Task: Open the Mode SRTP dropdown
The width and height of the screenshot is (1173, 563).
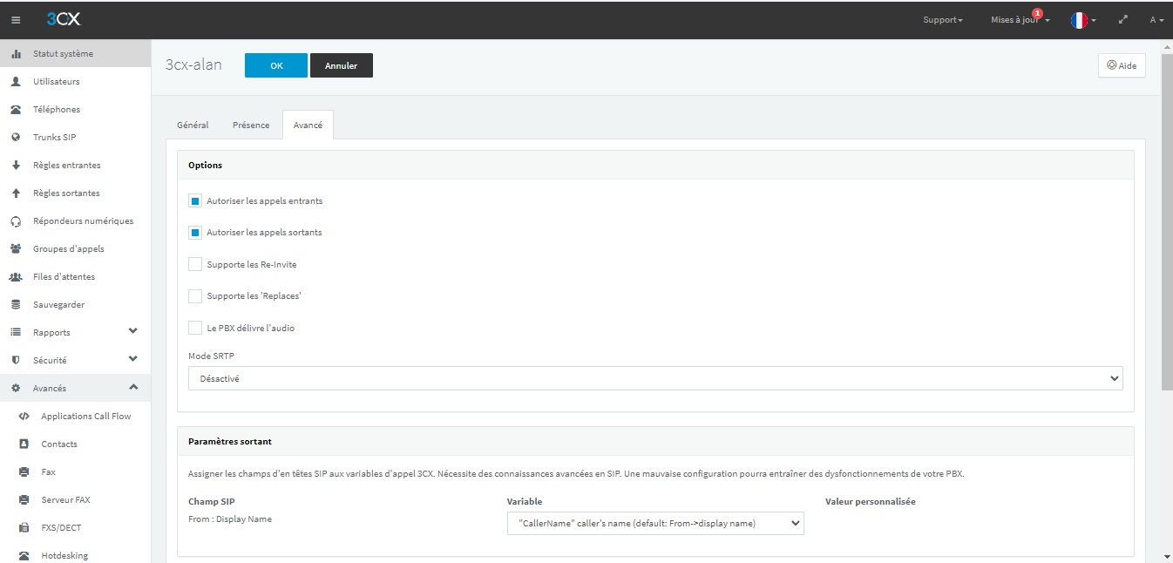Action: point(655,378)
